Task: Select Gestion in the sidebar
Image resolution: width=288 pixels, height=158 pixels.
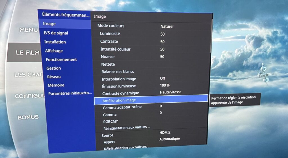Action: (53, 68)
